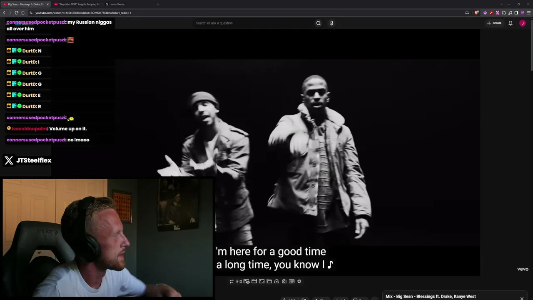
Task: Switch to the Big Sean Blessings tab
Action: 26,4
